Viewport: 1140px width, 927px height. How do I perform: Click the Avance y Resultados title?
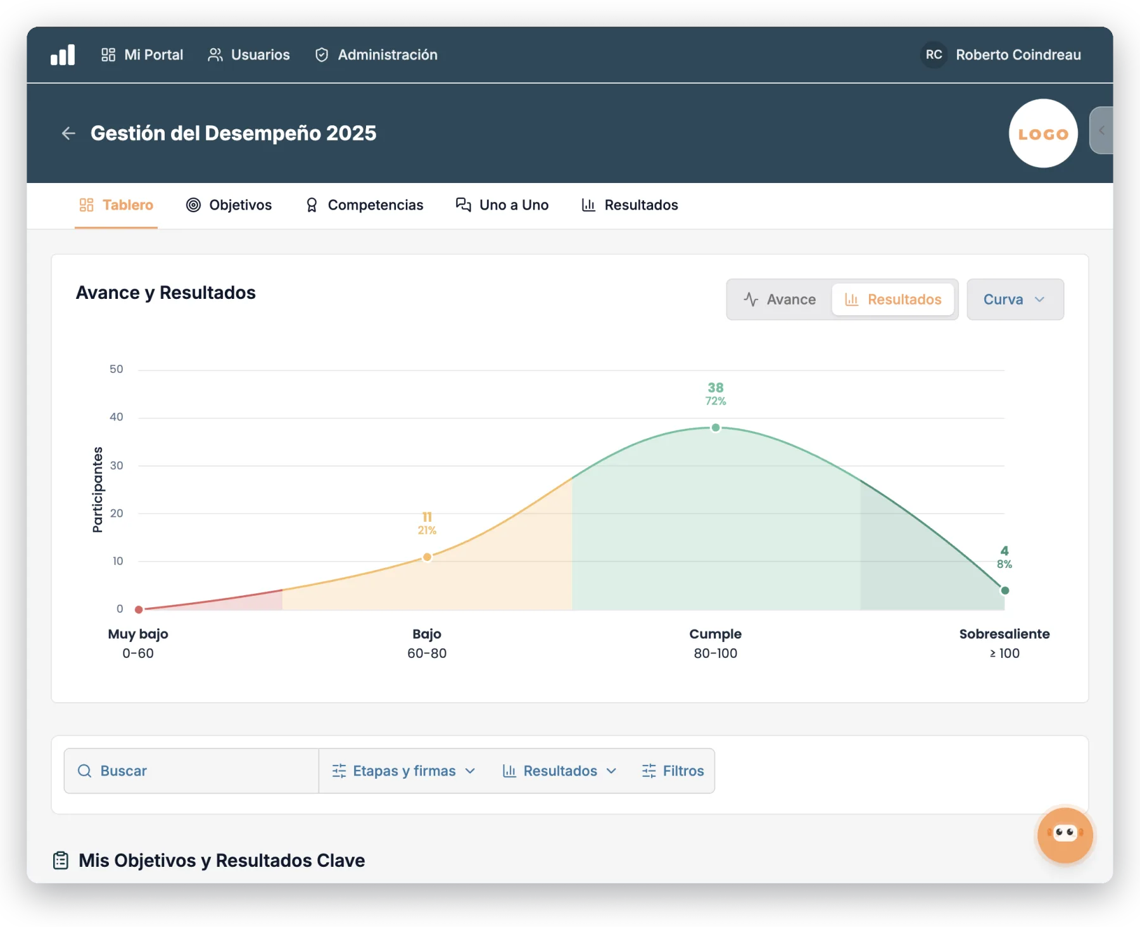pos(166,293)
